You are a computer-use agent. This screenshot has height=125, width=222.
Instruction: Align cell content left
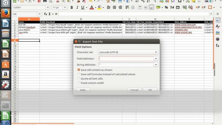coord(109,7)
